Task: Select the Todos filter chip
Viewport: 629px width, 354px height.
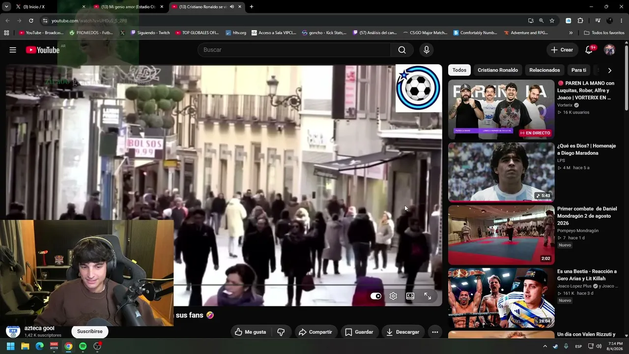Action: [459, 70]
